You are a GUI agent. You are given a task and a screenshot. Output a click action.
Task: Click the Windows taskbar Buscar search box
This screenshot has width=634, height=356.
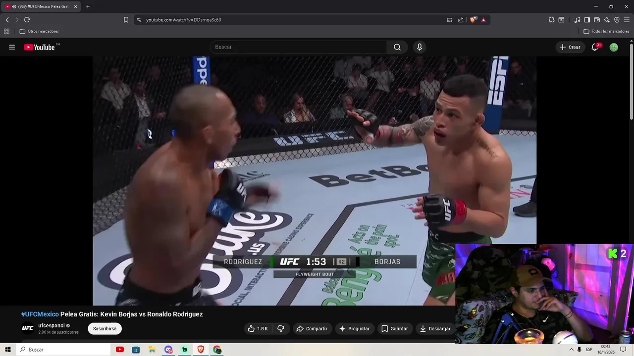click(x=63, y=350)
